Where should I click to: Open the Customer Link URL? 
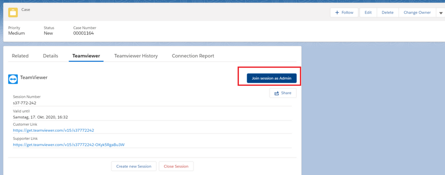[53, 130]
